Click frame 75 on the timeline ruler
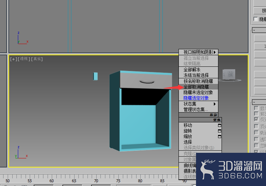Viewport: 266px width, 186px height. 118,181
